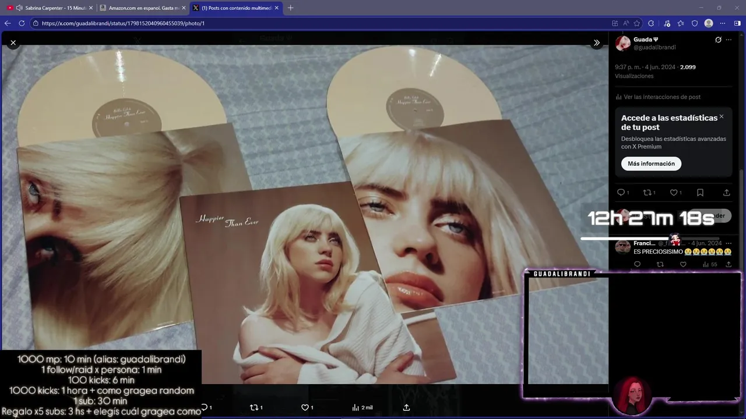Viewport: 746px width, 419px height.
Task: View the 2 mil views analytics
Action: click(362, 407)
